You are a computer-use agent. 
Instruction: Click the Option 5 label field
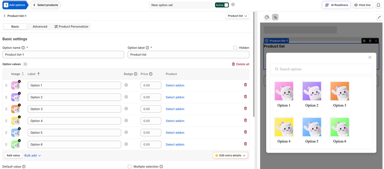coord(75,133)
